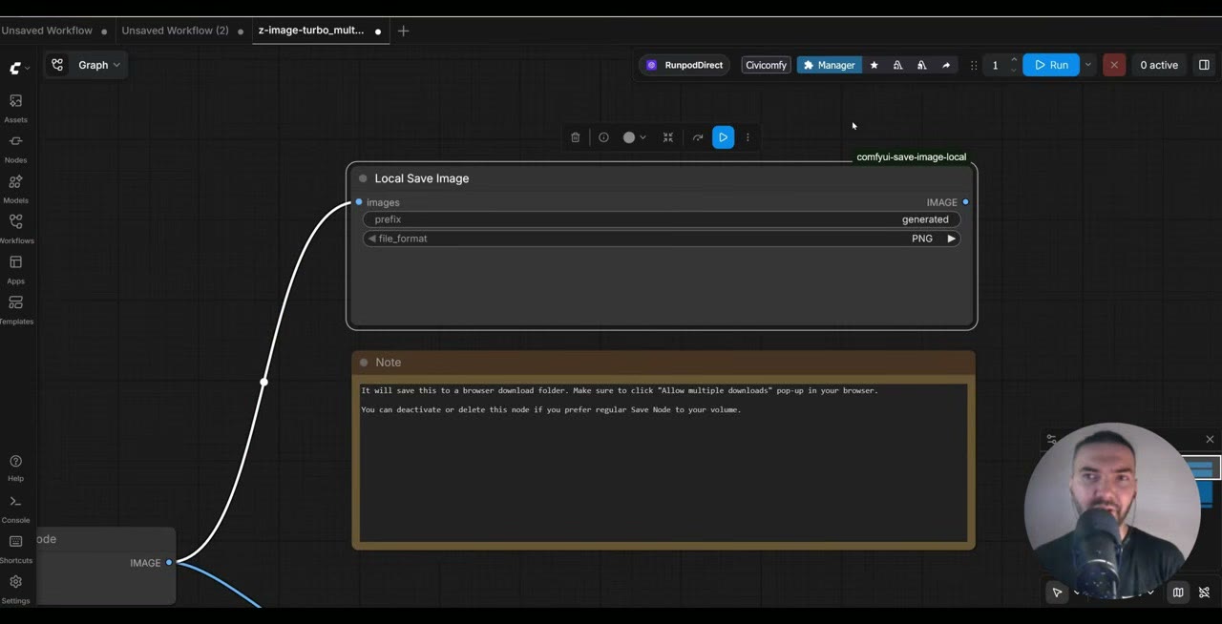Edit the prefix field showing generated
The image size is (1222, 624).
tap(662, 219)
